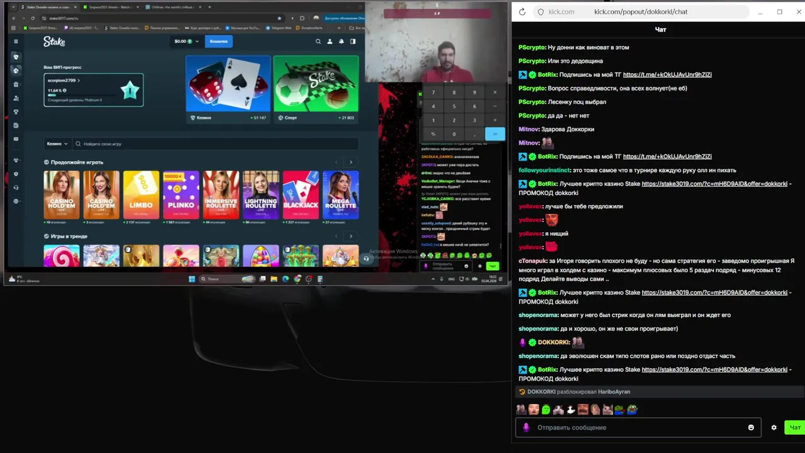Toggle the Stake side panel icon in header
The width and height of the screenshot is (805, 453).
click(353, 42)
